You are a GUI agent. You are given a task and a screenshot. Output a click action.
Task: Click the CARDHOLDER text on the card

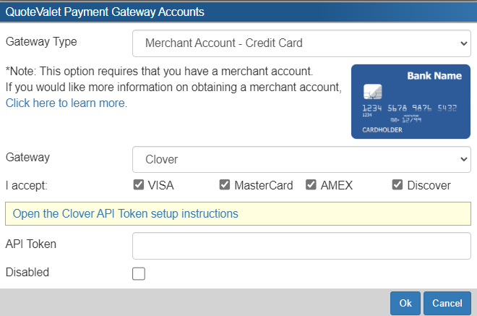pyautogui.click(x=382, y=130)
